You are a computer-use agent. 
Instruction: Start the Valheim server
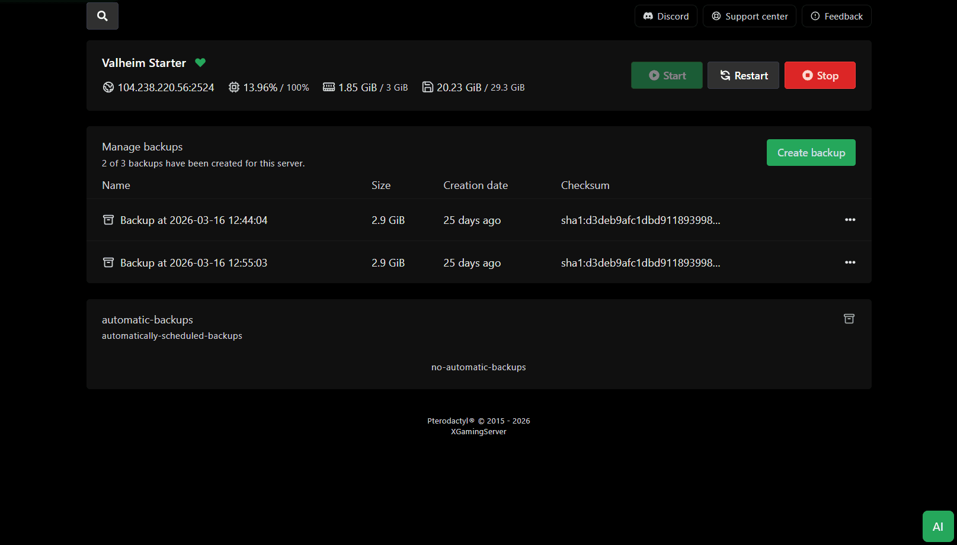click(x=667, y=75)
